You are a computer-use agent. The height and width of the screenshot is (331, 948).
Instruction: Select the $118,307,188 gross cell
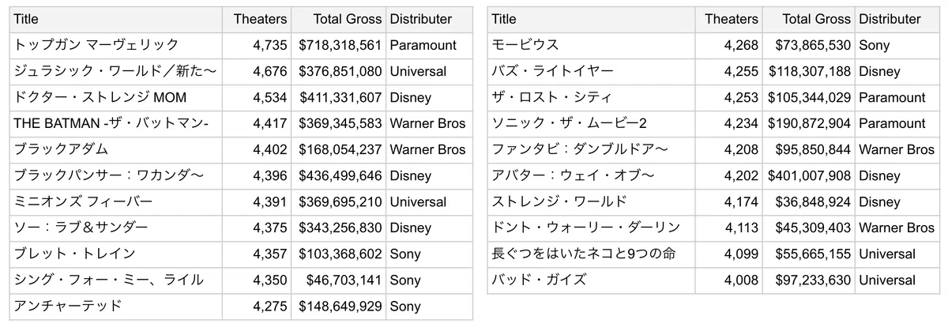808,71
